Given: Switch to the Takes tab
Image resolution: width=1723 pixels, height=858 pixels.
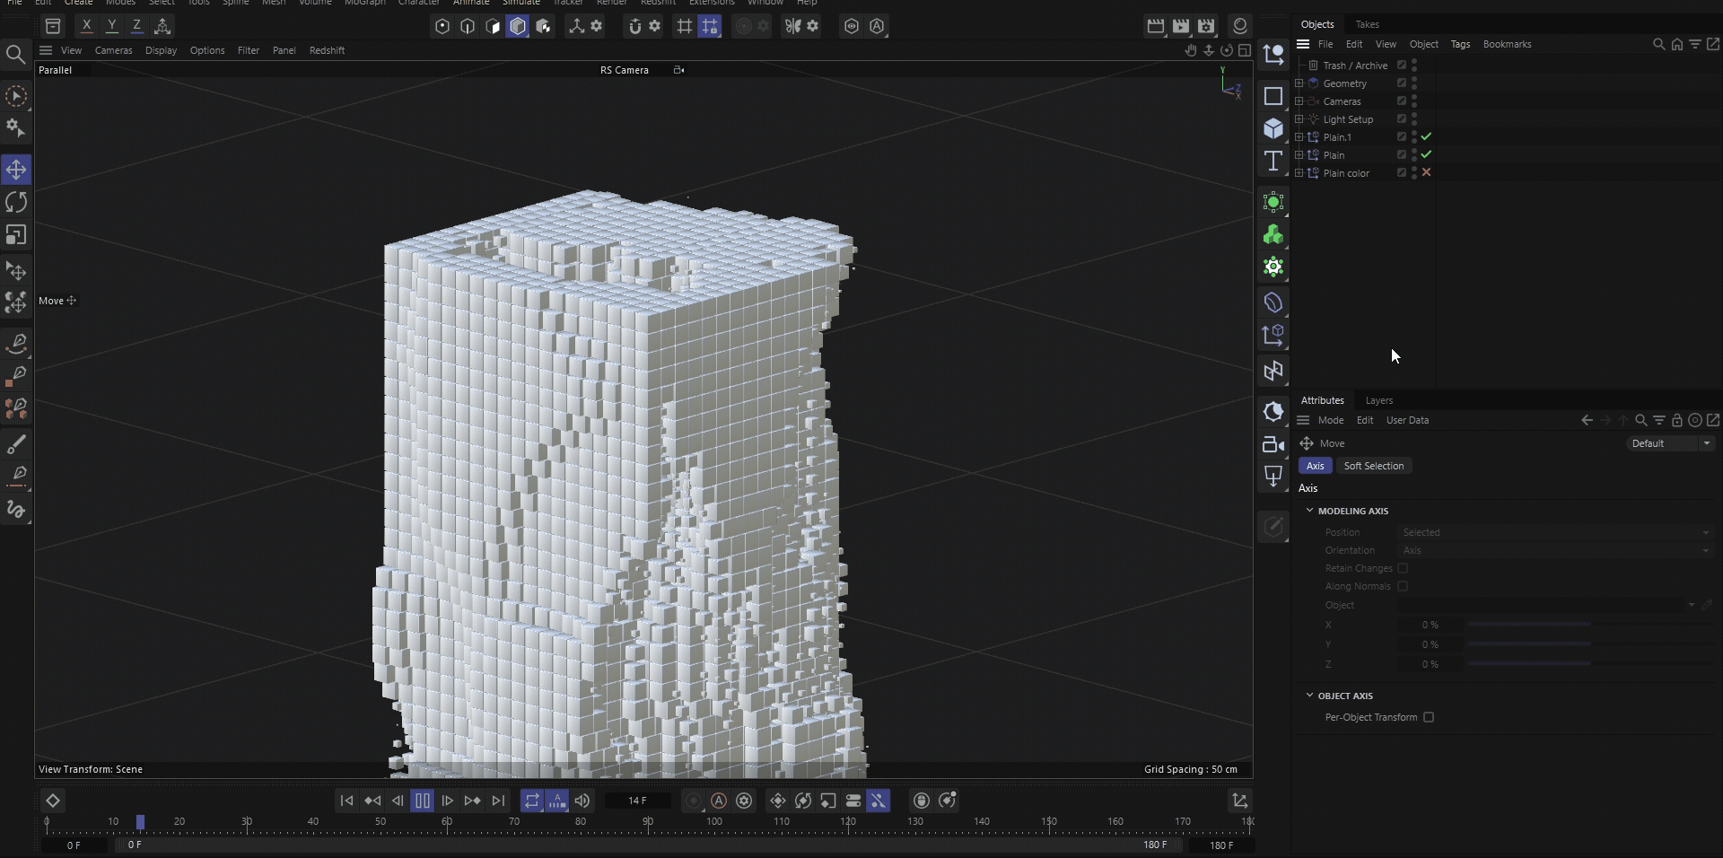Looking at the screenshot, I should pos(1367,24).
